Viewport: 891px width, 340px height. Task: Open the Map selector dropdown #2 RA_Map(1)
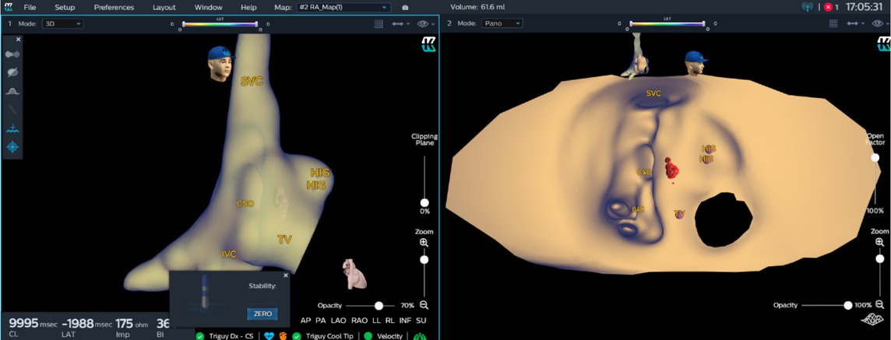click(343, 7)
